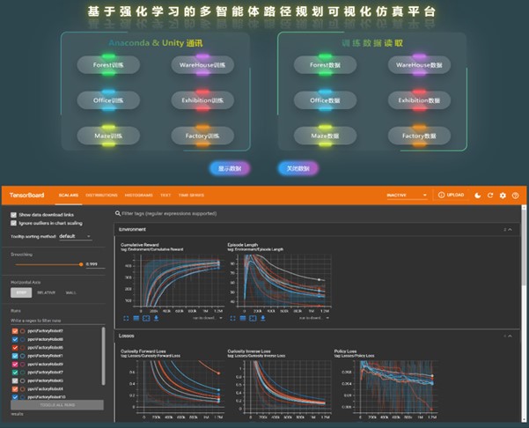Click the Runs list scrollbar
529x428 pixels.
[x=103, y=356]
